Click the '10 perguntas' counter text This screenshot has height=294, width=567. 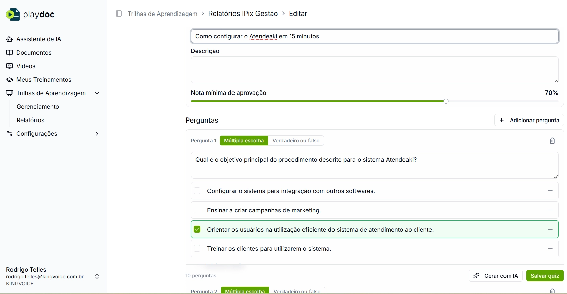[x=201, y=276]
